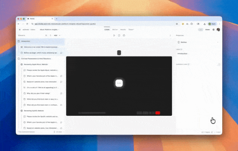Open the app hamburger menu
Image resolution: width=238 pixels, height=151 pixels.
coord(20,30)
